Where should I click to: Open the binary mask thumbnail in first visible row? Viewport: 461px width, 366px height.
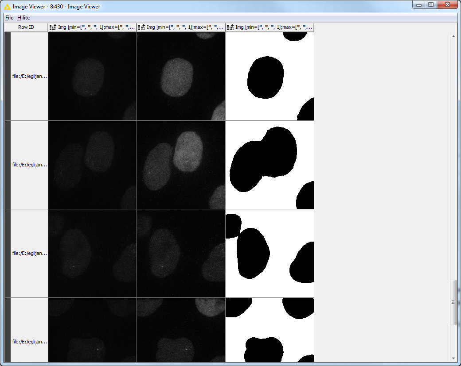point(270,76)
